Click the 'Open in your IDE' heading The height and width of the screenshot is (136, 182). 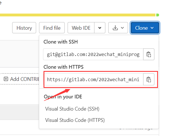[x=63, y=97]
